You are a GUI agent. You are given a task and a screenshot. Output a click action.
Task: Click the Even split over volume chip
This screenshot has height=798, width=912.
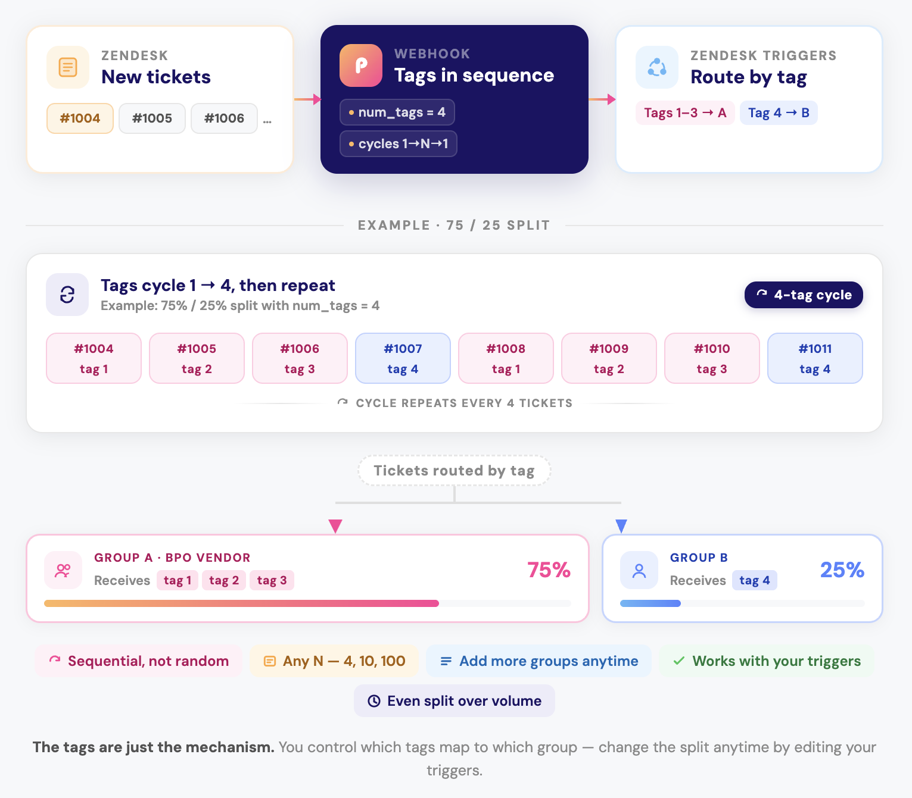[x=455, y=701]
